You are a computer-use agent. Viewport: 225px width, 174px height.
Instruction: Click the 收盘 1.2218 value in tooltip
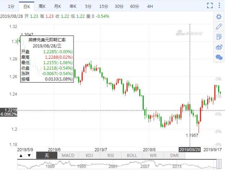[58, 68]
